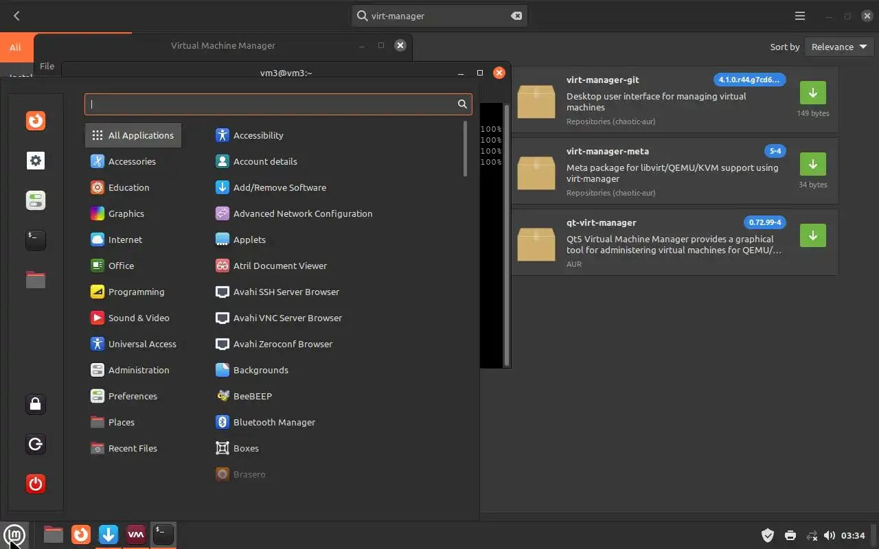Open File menu in Virtual Machine Manager
The width and height of the screenshot is (879, 549).
pyautogui.click(x=47, y=66)
